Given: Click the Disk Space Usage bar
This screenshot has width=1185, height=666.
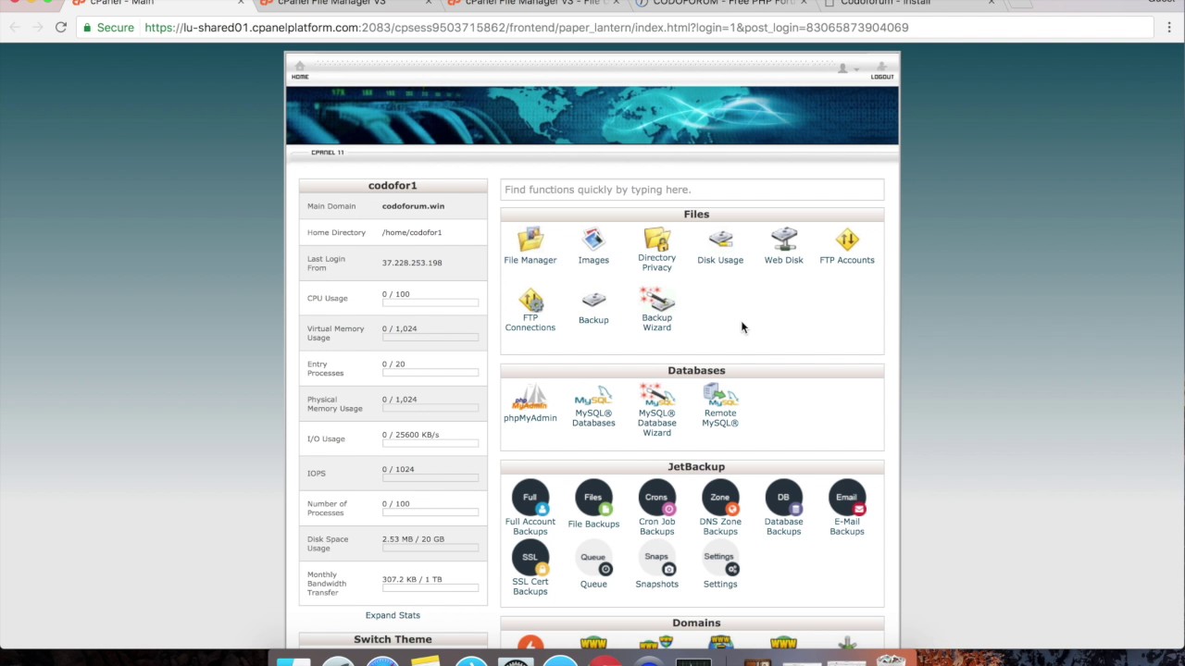Looking at the screenshot, I should pyautogui.click(x=430, y=548).
